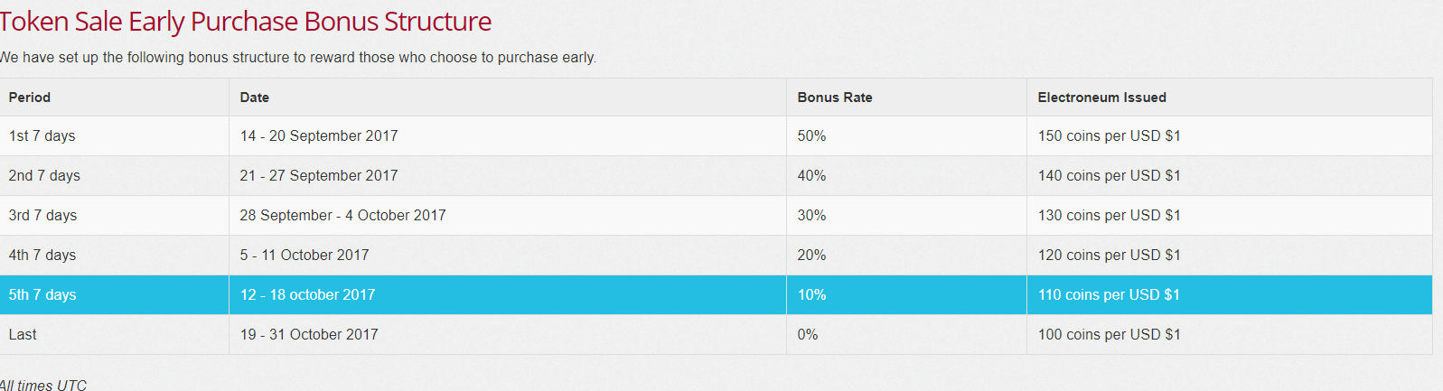Select the 'Last' period cell

click(114, 335)
